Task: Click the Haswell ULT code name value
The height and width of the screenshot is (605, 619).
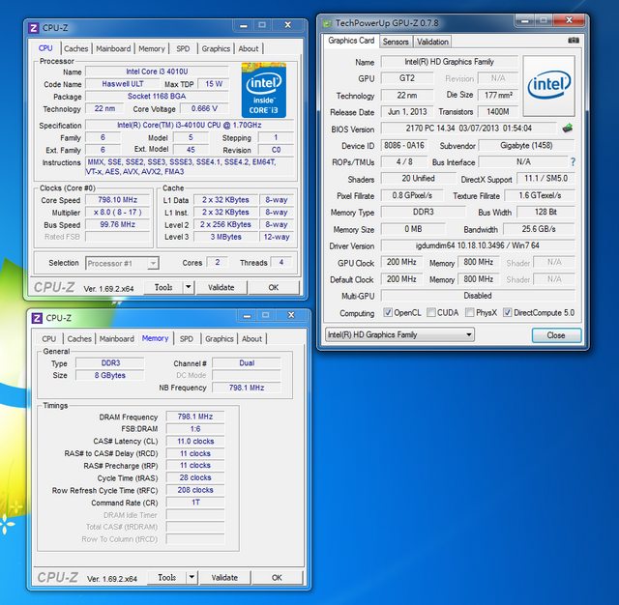Action: click(x=123, y=84)
